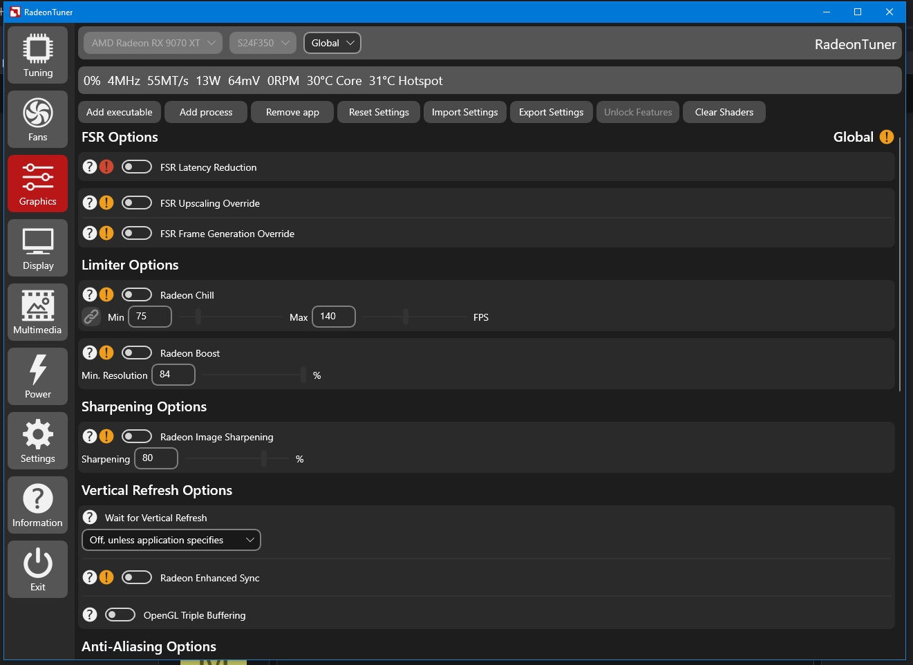Click help icon for FSR Upscaling Override
Screen dimensions: 913x665
click(90, 203)
